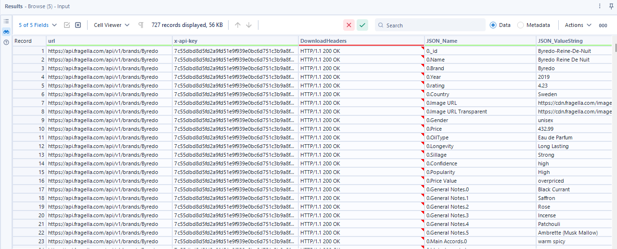
Task: Open the help question mark icon
Action: pos(6,42)
